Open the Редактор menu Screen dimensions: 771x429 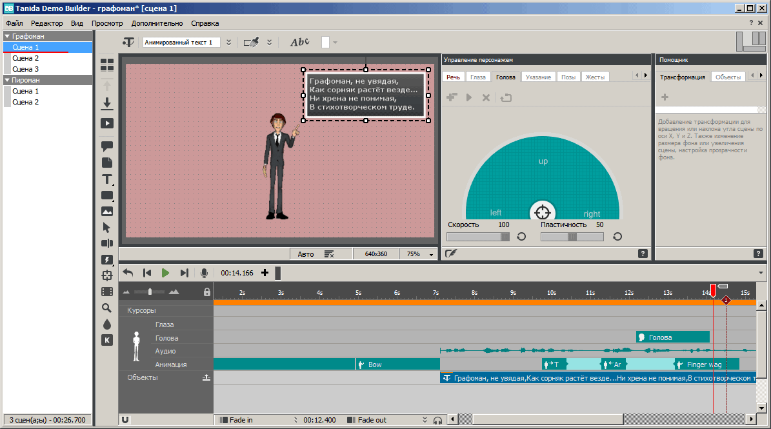tap(46, 23)
